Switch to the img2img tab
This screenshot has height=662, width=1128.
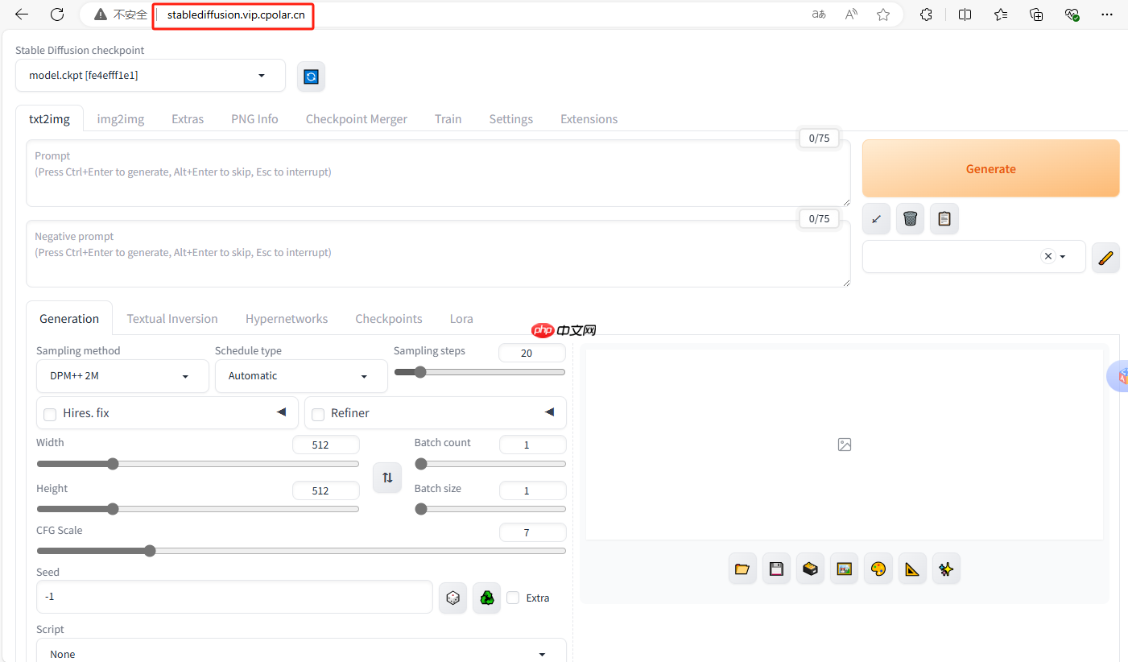pos(121,119)
